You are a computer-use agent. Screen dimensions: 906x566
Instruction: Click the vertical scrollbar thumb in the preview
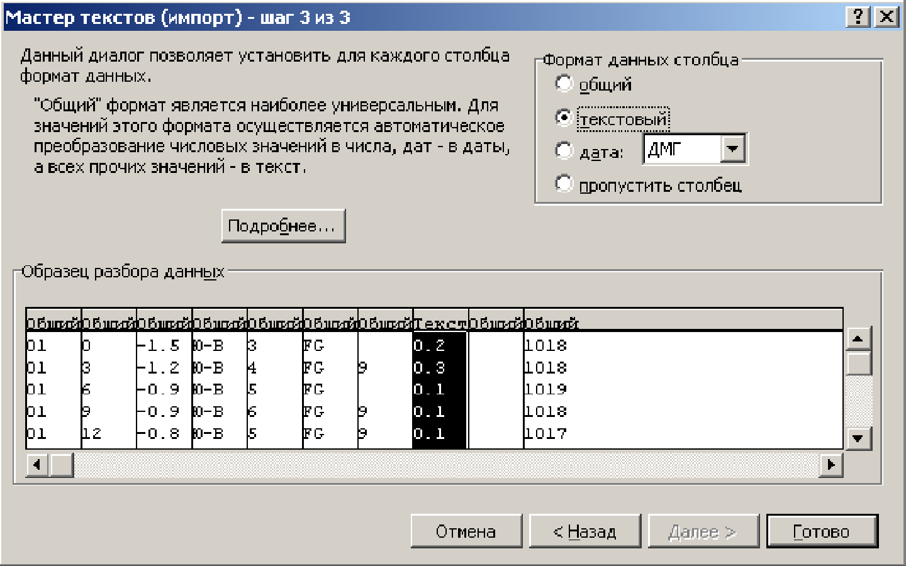(x=858, y=363)
